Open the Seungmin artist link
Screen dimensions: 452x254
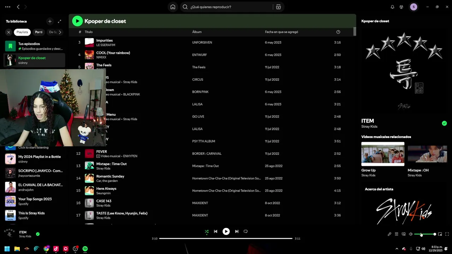pos(103,193)
